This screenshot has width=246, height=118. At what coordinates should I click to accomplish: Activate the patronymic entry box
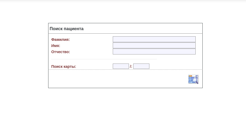point(154,52)
